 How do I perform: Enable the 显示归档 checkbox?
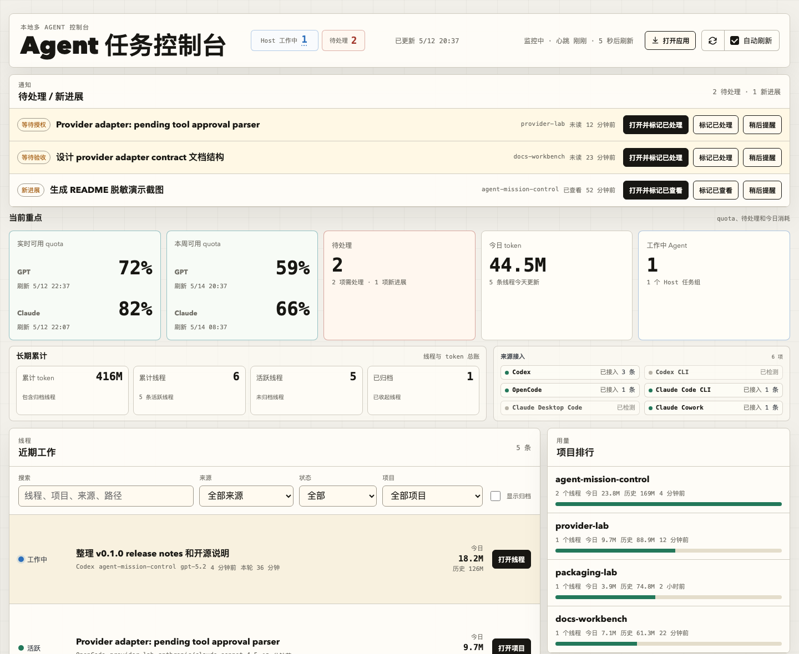point(495,496)
